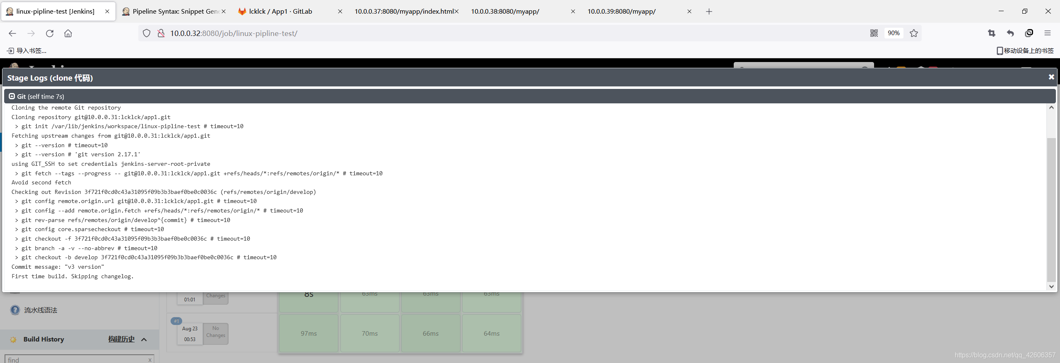The height and width of the screenshot is (363, 1060).
Task: Click the 'Checking out Revision' log line
Action: pos(164,192)
